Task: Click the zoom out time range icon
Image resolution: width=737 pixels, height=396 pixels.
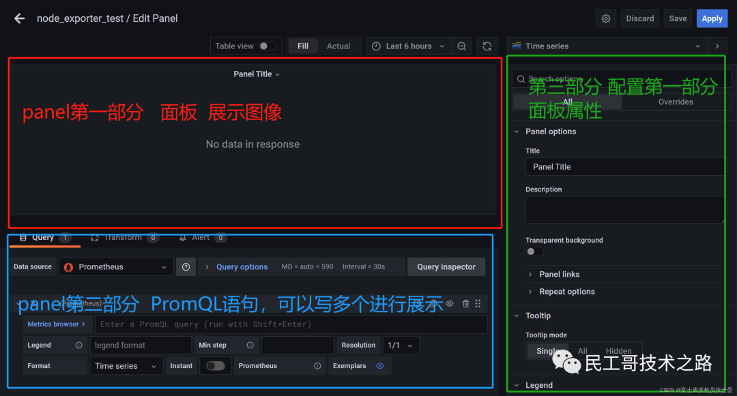Action: (x=461, y=46)
